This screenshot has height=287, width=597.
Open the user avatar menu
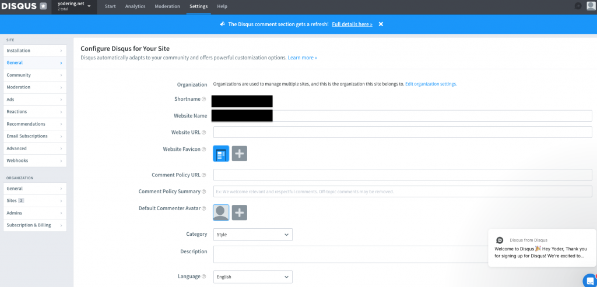click(x=591, y=6)
